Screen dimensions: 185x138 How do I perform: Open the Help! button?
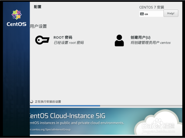click(171, 13)
